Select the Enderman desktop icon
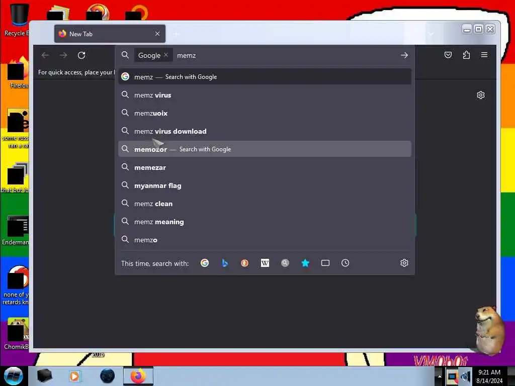The image size is (515, 386). [17, 230]
